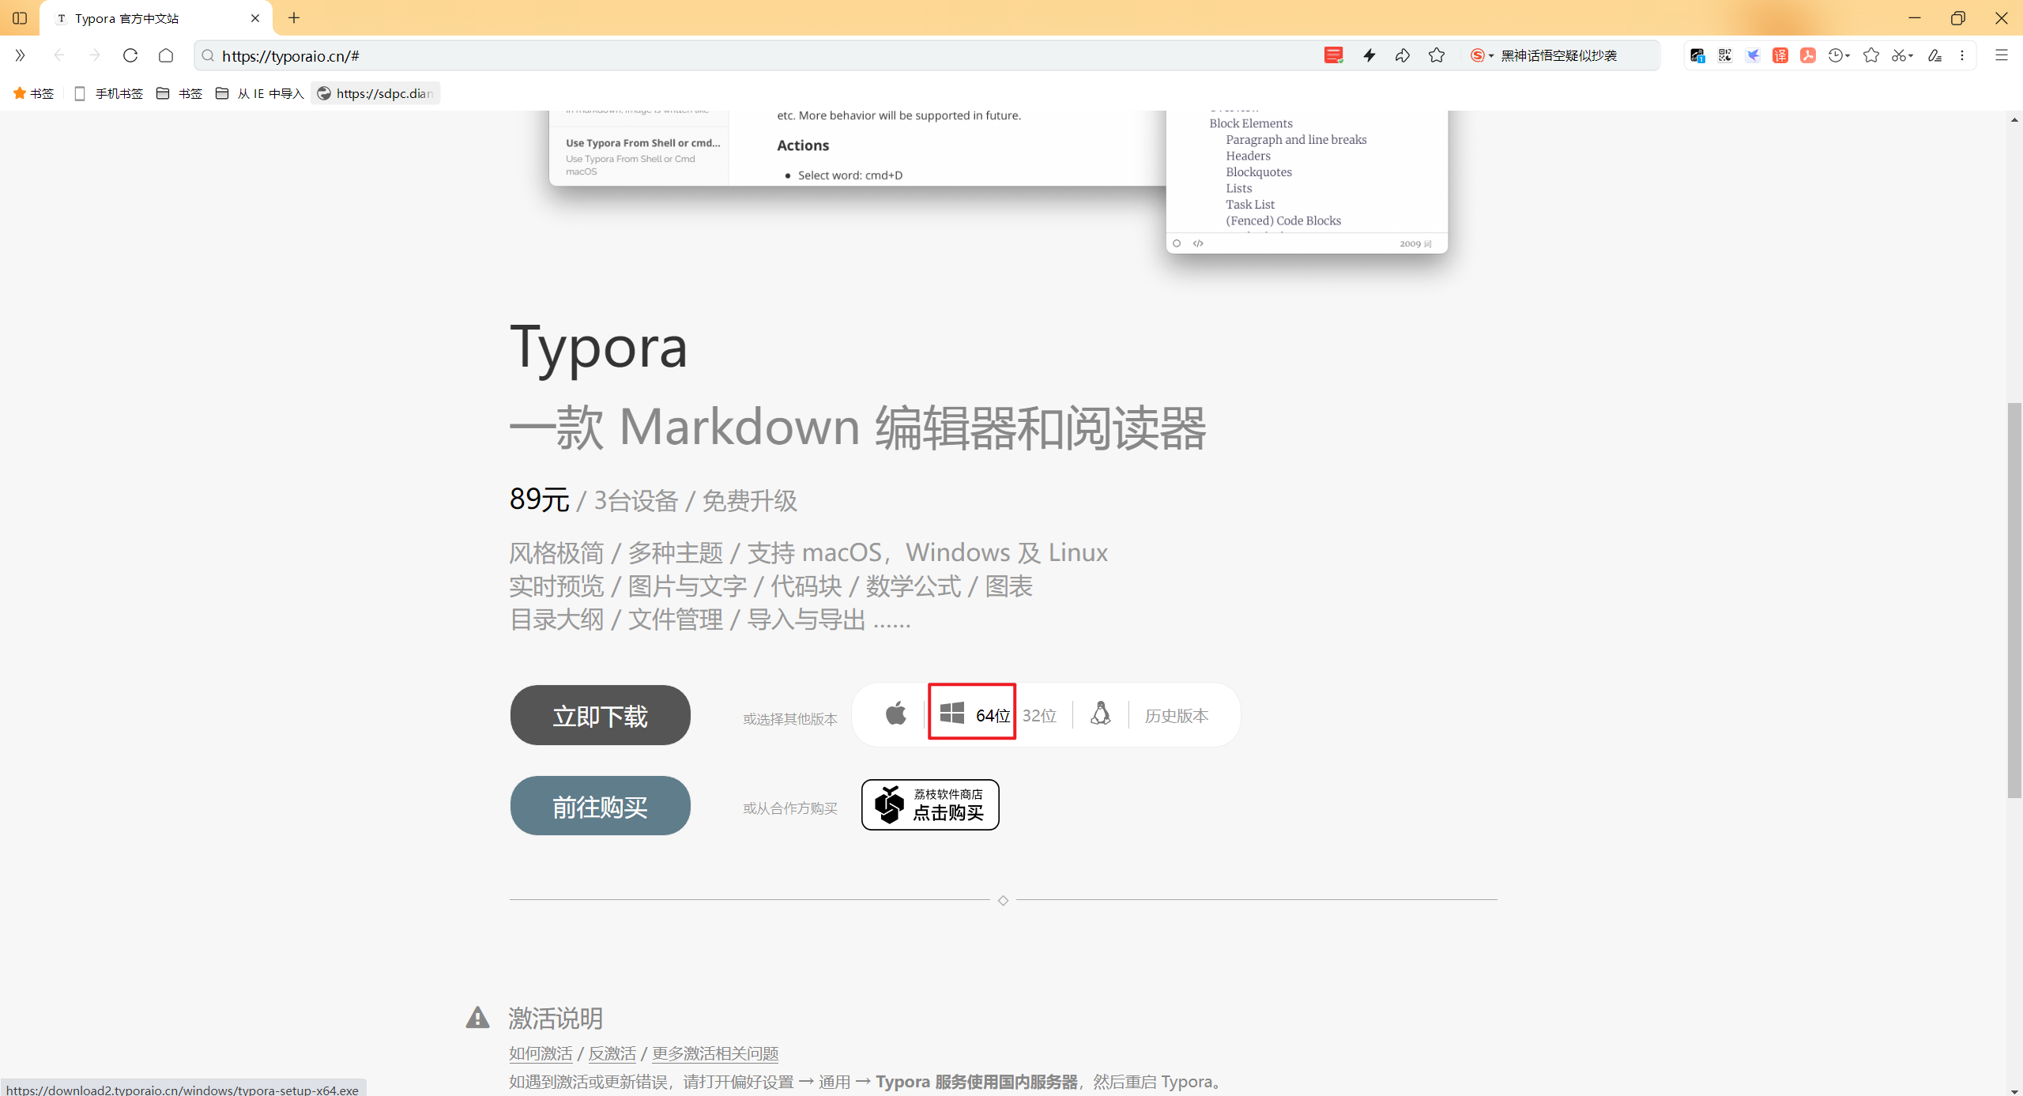Click Use Typora From Shell or cmd article
The height and width of the screenshot is (1096, 2023).
pyautogui.click(x=642, y=156)
